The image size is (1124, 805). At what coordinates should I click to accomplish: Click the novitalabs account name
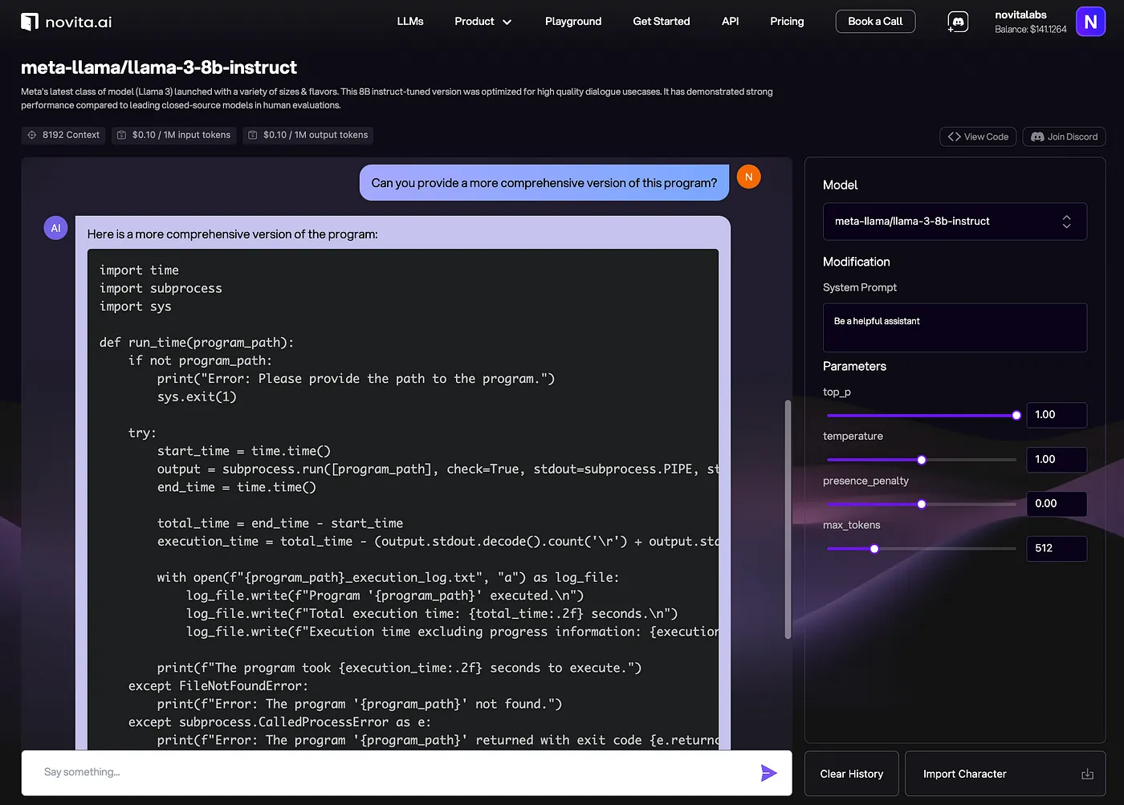click(x=1020, y=14)
